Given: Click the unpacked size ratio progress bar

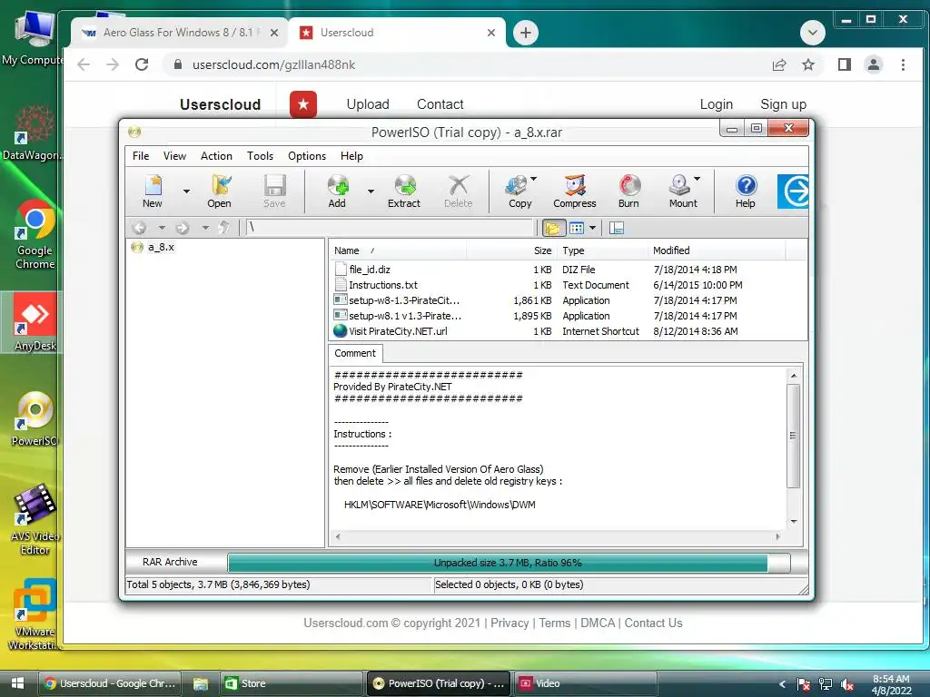Looking at the screenshot, I should (x=509, y=563).
